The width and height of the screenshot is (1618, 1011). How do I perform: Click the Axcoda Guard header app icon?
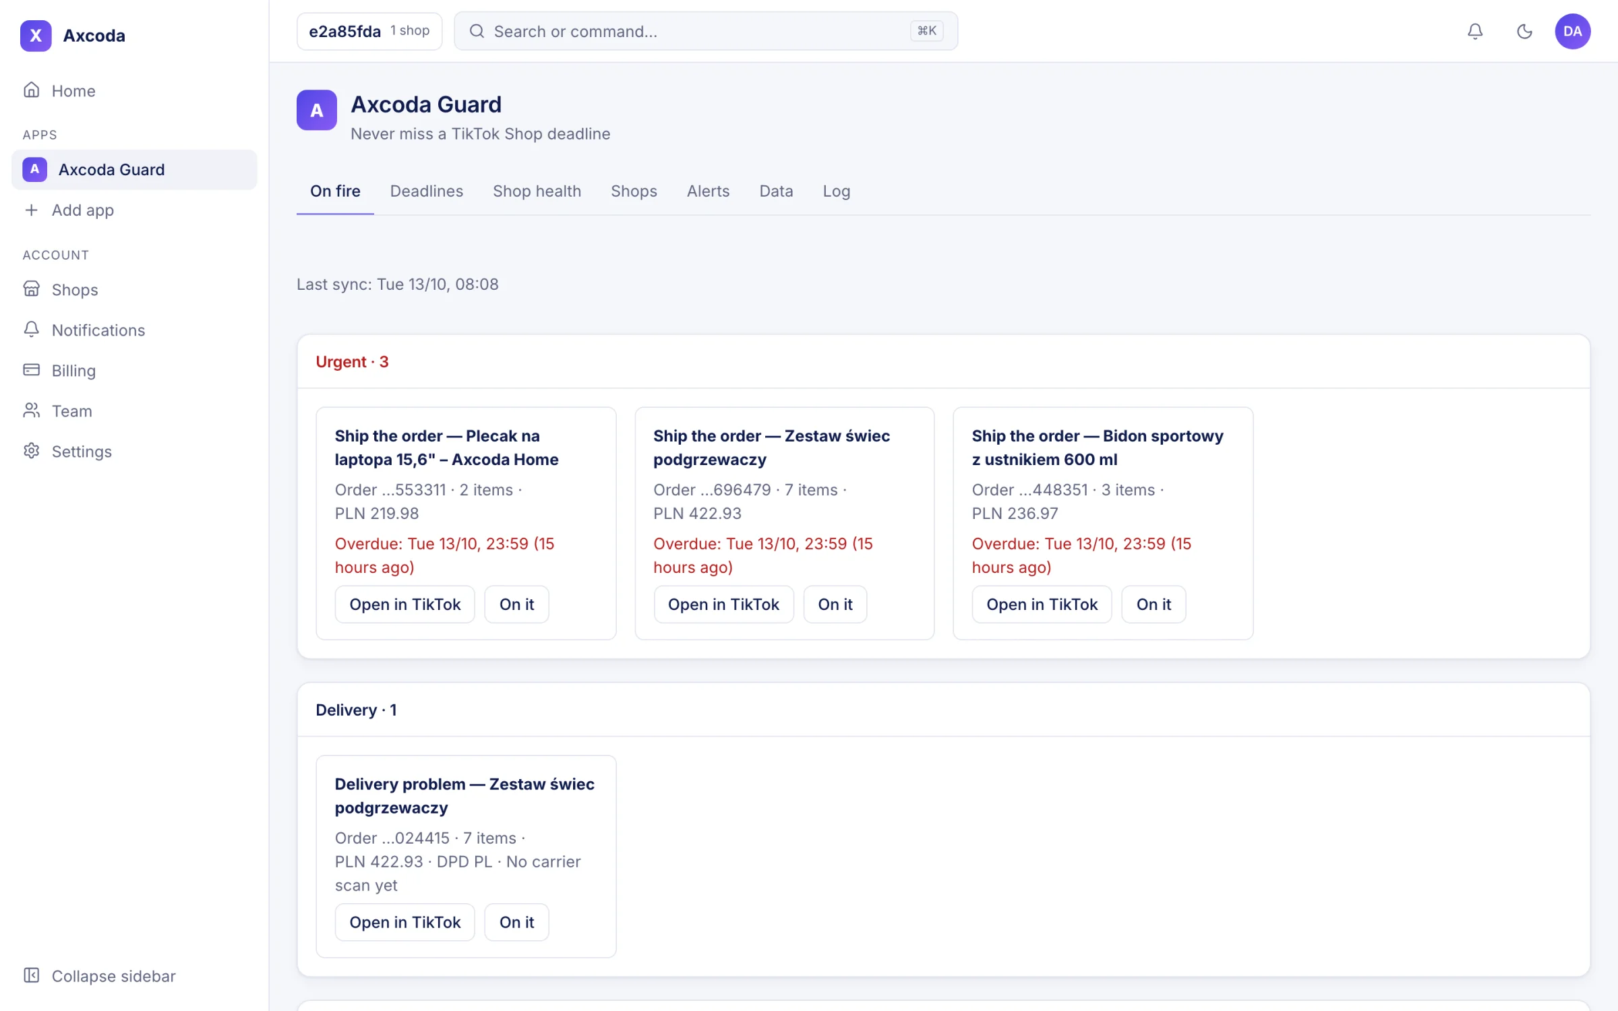click(316, 110)
